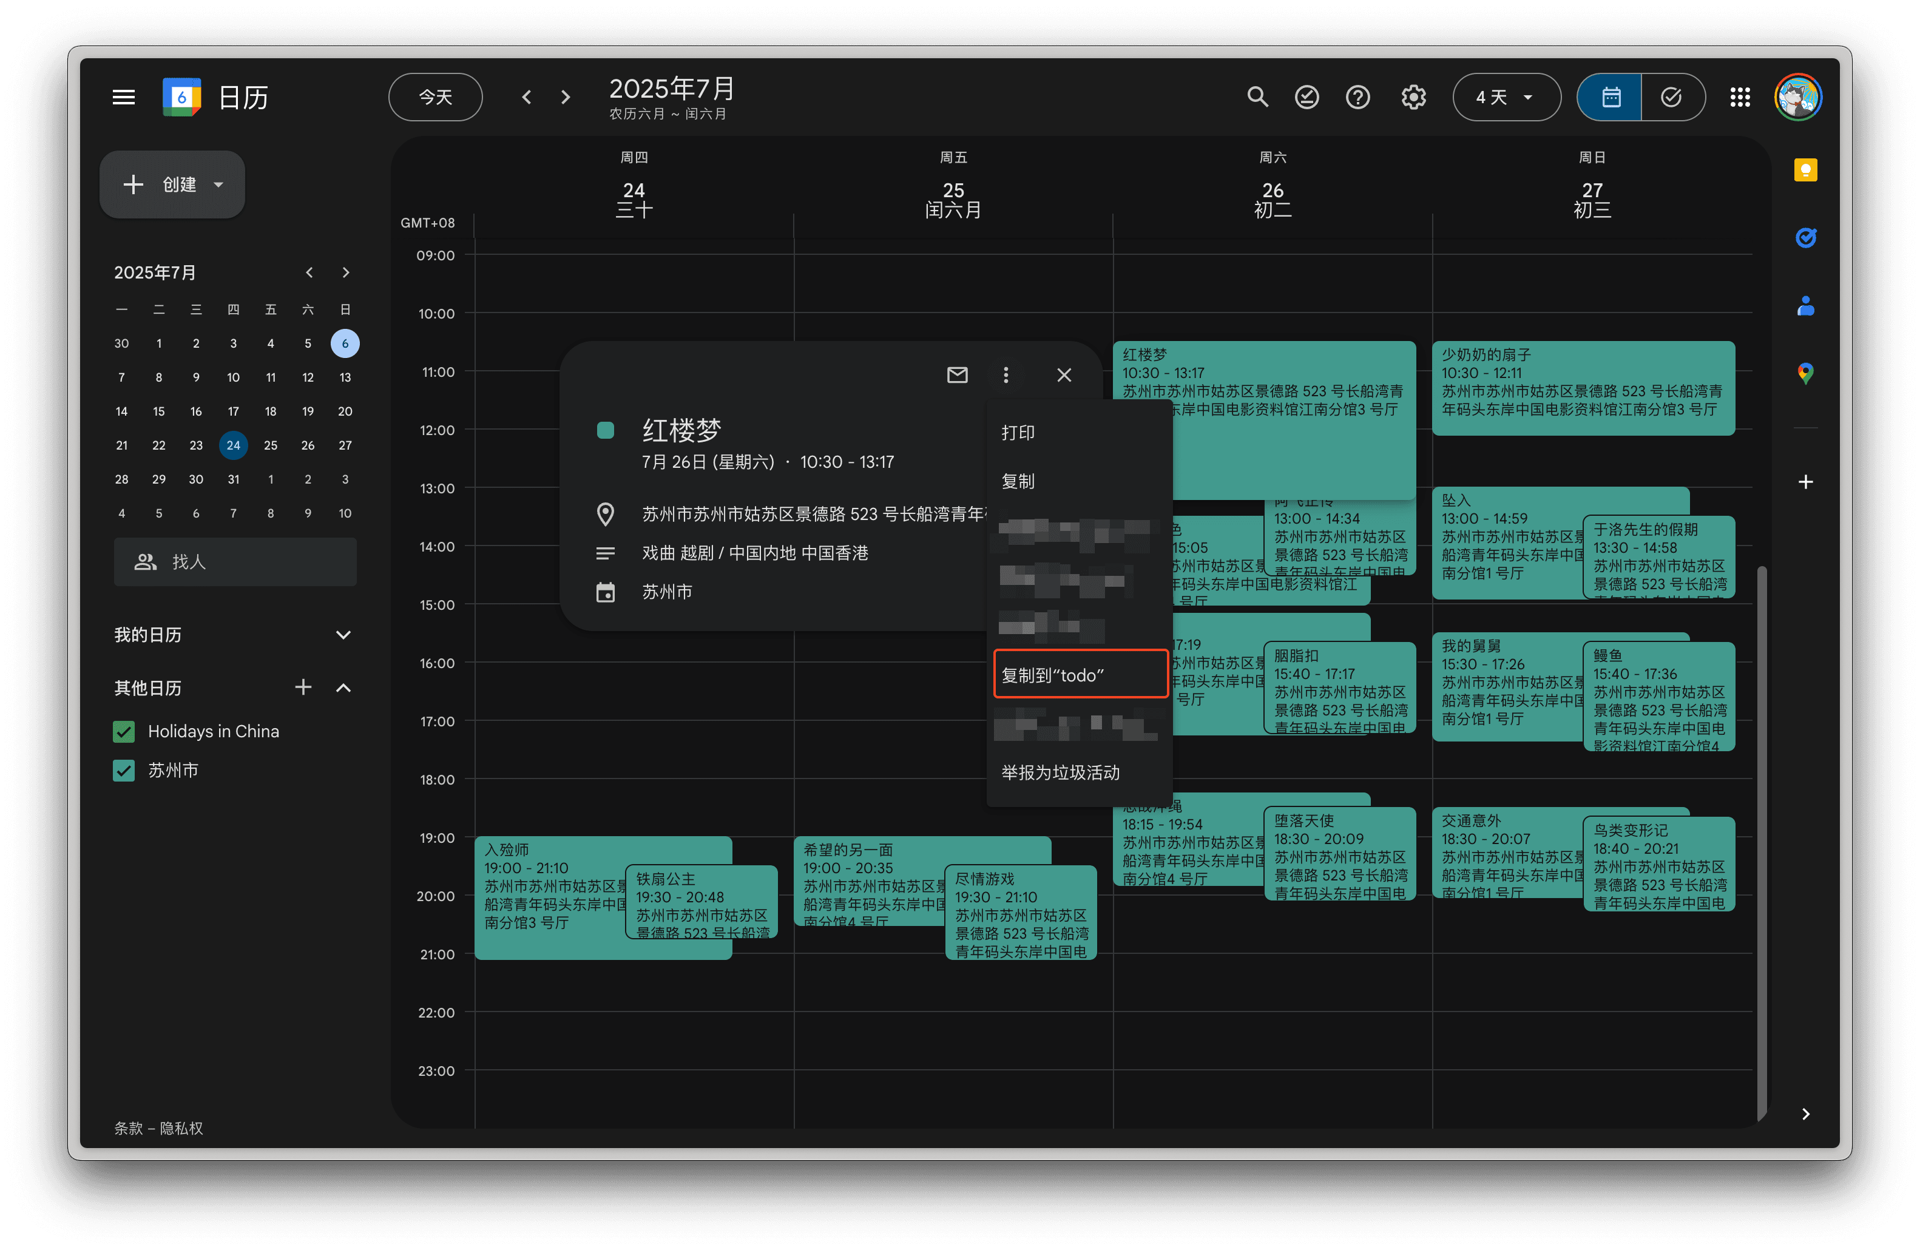
Task: Open the search icon in the header
Action: 1257,98
